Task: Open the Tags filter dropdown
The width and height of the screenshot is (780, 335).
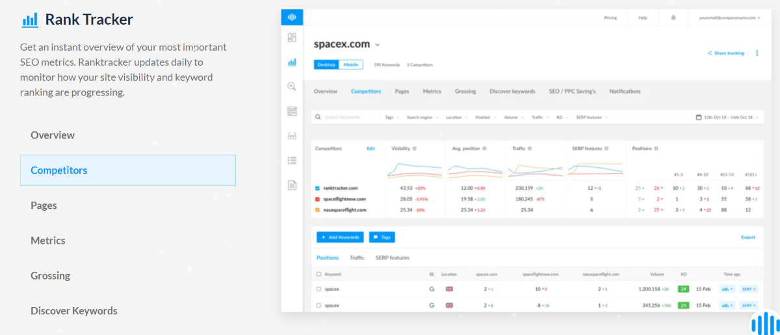Action: click(x=391, y=118)
